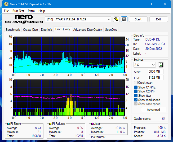Switch to the Benchmark tab
173x142 pixels.
(x=13, y=30)
